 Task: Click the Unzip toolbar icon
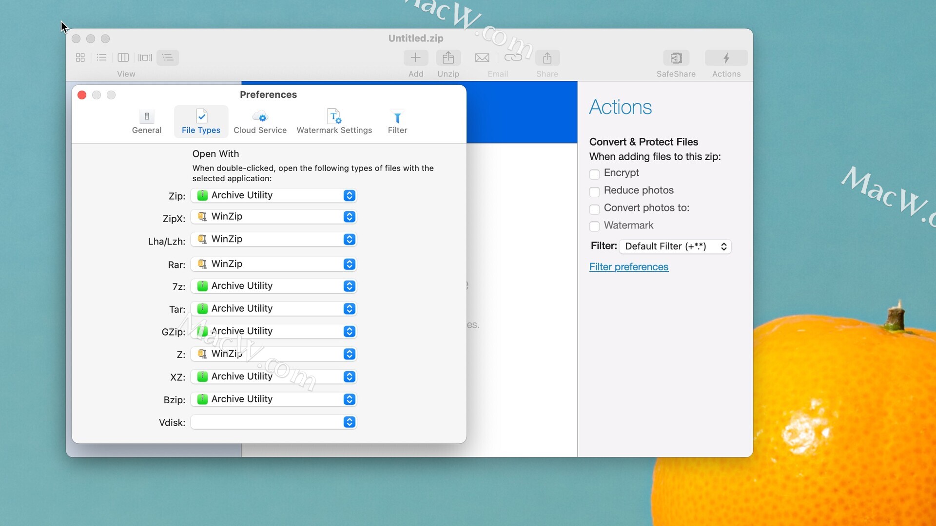click(448, 58)
